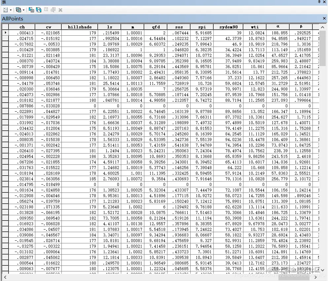Viewport: 328px width, 281px height.
Task: Toggle the auto-hide pin icon
Action: pos(319,2)
